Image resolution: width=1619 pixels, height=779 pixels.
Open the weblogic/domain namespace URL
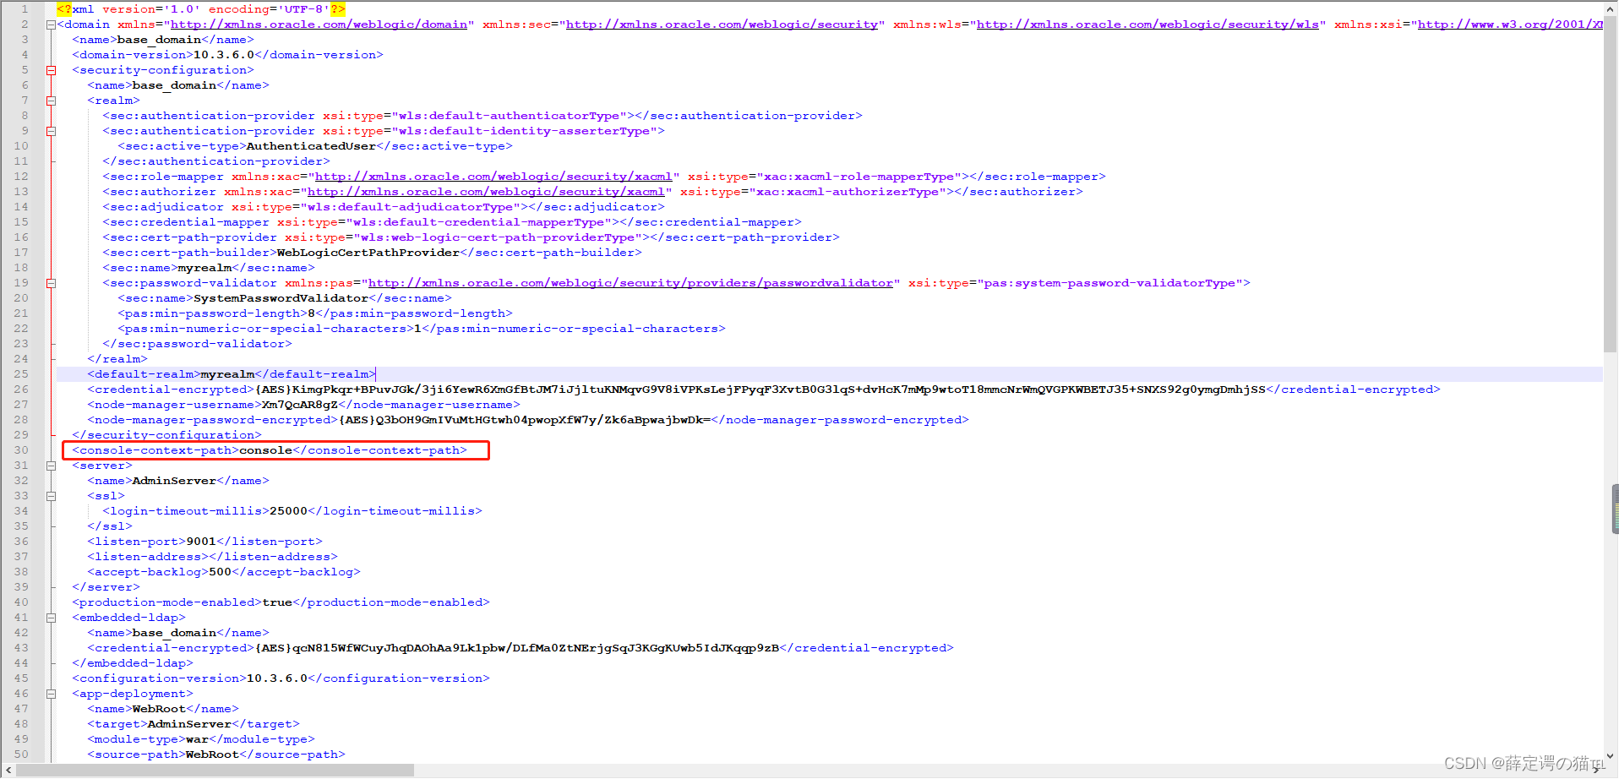pyautogui.click(x=319, y=25)
